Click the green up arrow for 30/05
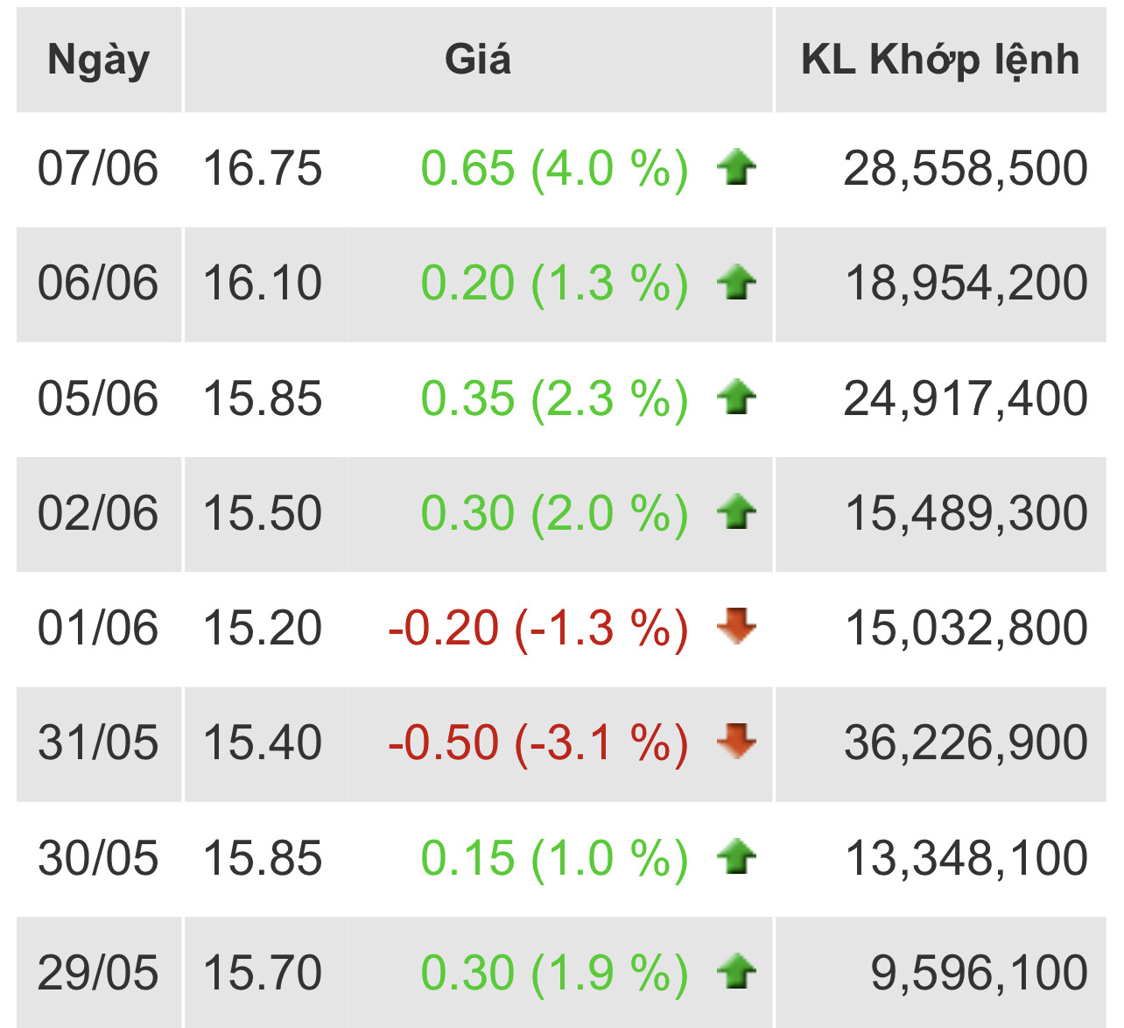The height and width of the screenshot is (1028, 1124). (x=736, y=857)
